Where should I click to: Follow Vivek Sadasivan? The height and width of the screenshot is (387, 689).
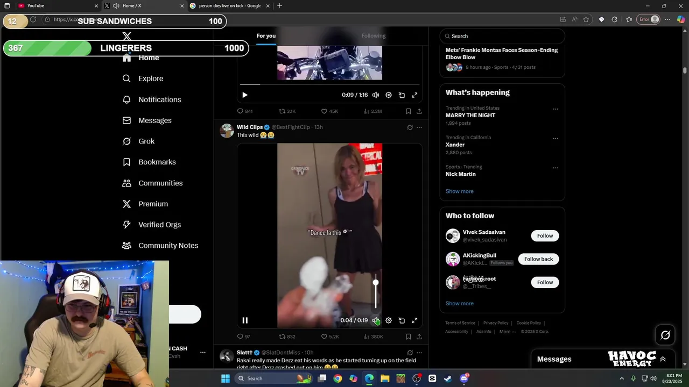545,236
